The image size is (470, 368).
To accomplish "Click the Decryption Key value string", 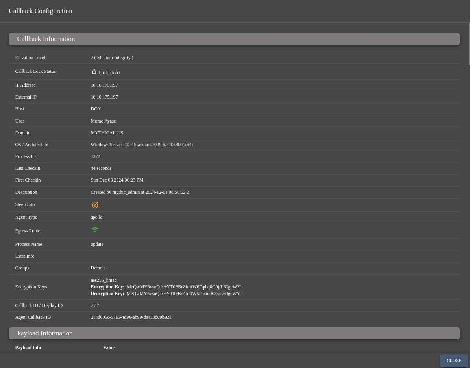I will click(x=185, y=293).
